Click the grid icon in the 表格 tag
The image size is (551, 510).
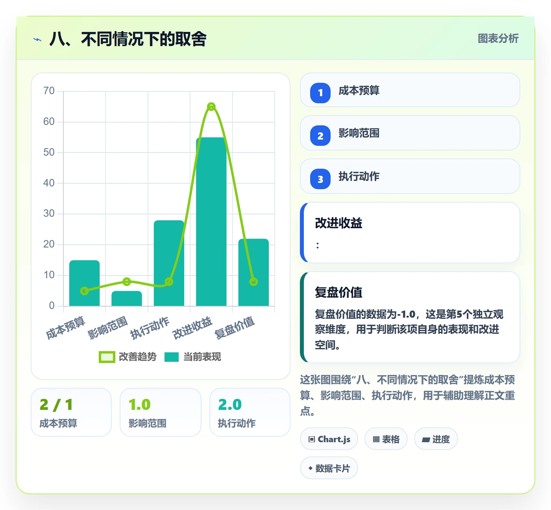(376, 439)
